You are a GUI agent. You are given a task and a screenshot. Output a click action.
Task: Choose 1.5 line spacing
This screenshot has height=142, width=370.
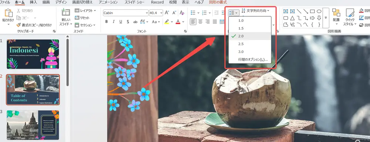click(x=250, y=28)
